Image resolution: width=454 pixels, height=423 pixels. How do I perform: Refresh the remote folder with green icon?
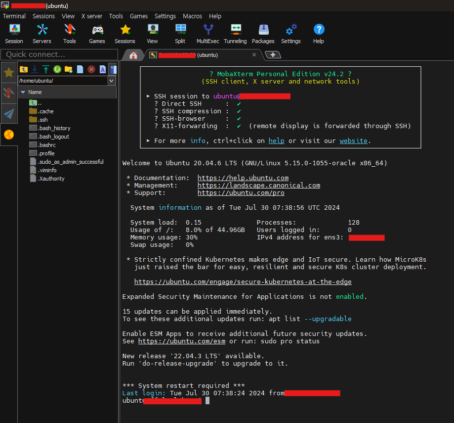[57, 69]
